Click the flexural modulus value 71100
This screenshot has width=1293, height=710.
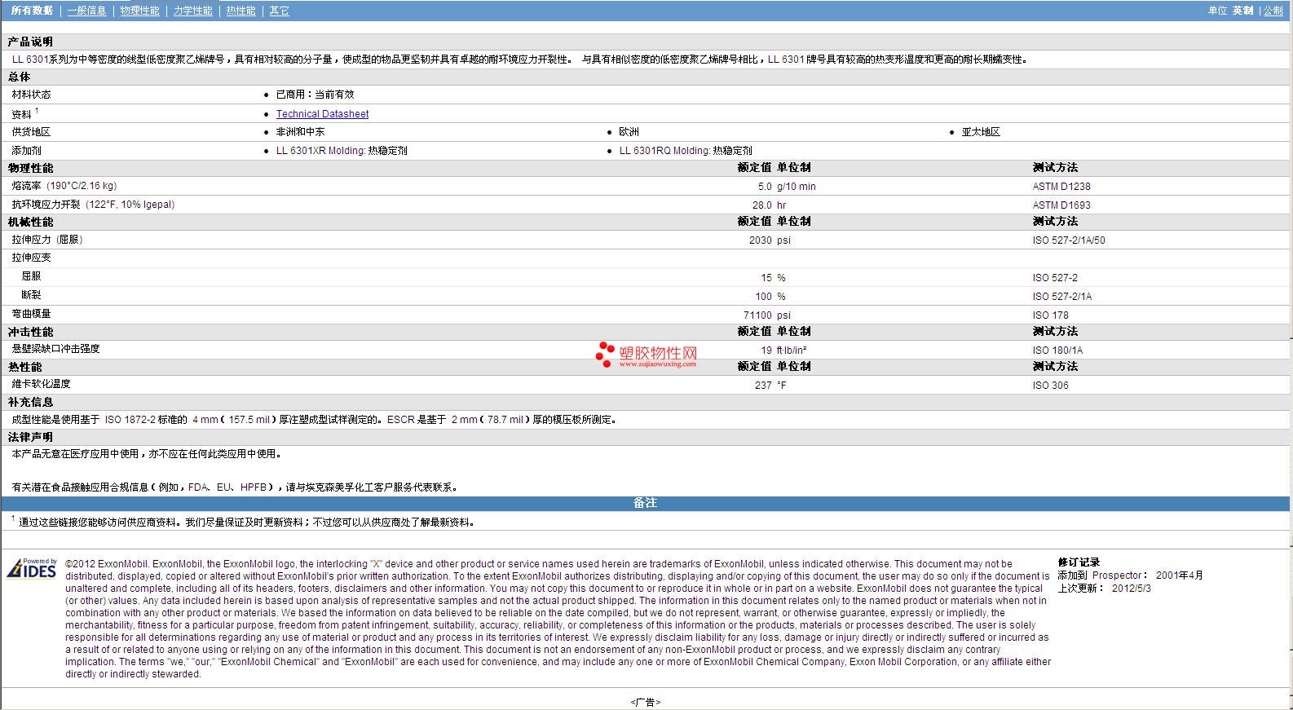757,315
